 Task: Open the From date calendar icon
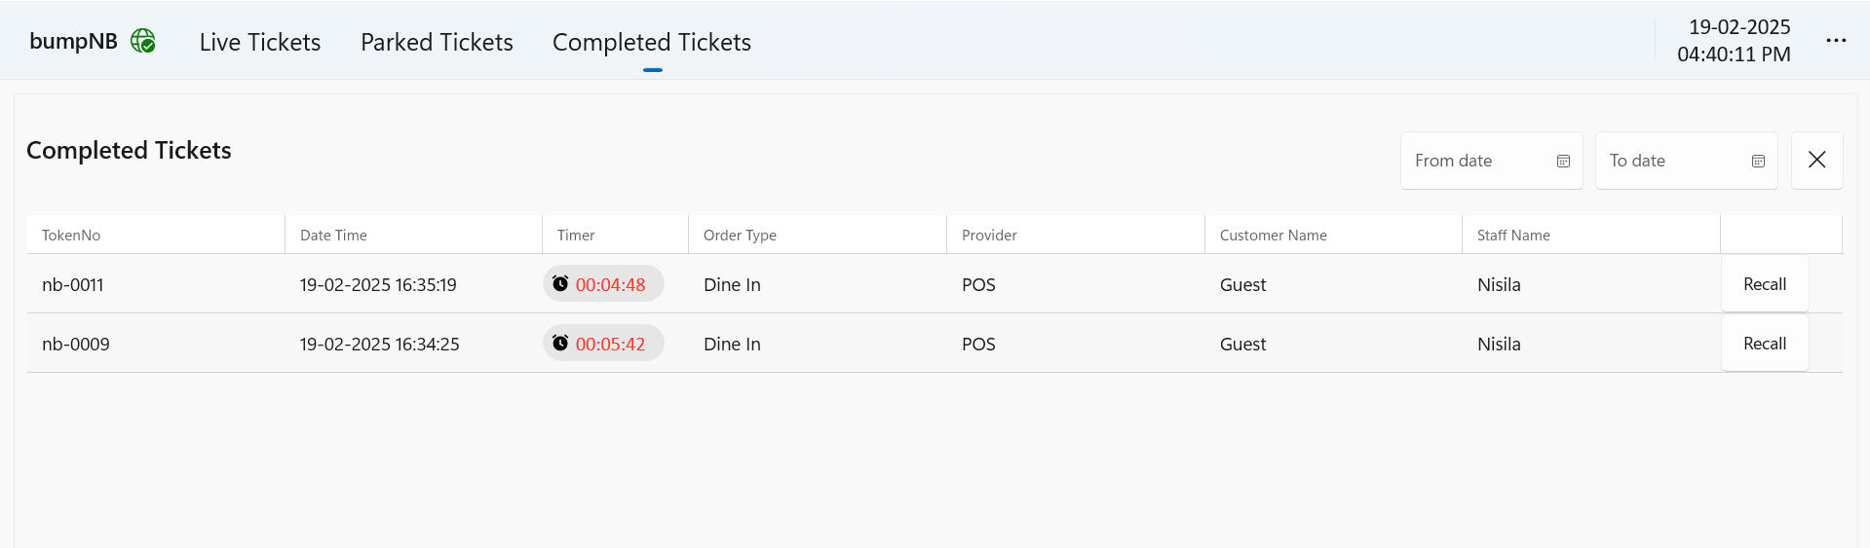tap(1563, 162)
